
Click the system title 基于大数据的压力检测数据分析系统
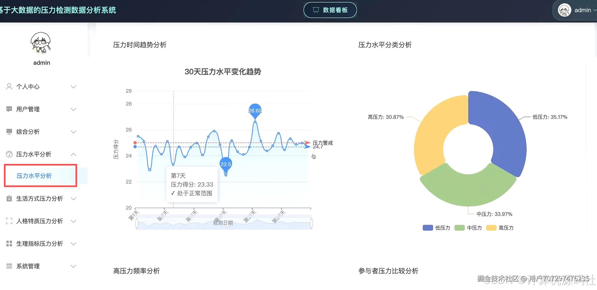[x=58, y=10]
